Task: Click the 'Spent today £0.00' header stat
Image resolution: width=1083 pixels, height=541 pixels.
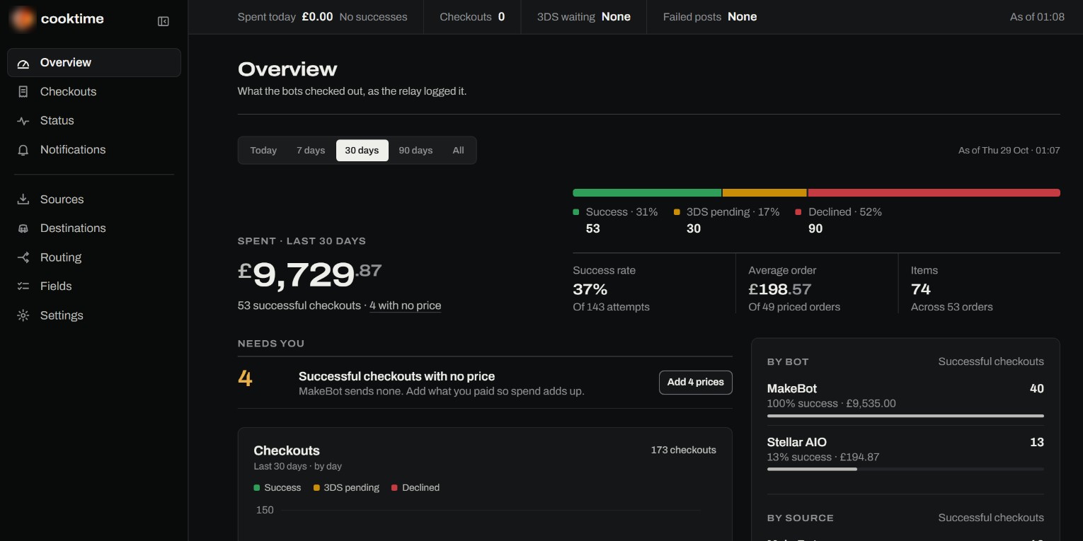Action: point(323,17)
